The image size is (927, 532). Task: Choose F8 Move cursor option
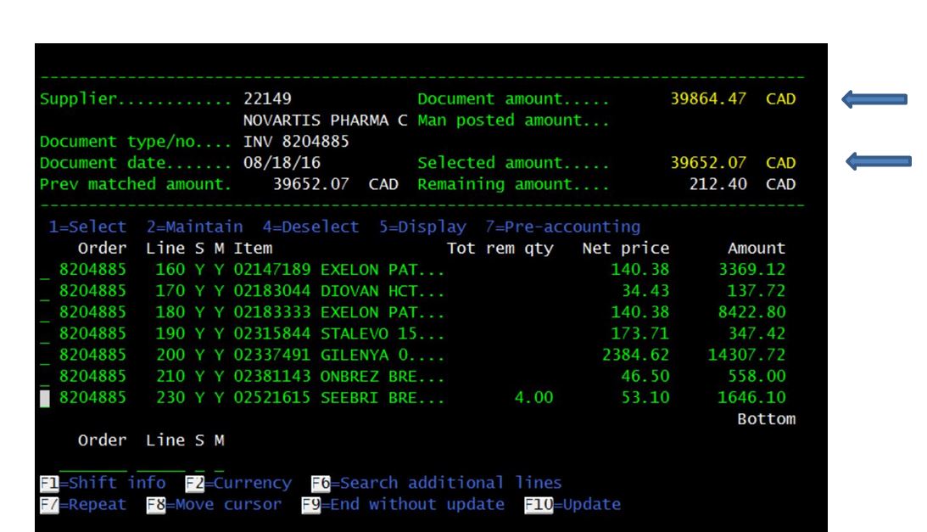tap(214, 504)
